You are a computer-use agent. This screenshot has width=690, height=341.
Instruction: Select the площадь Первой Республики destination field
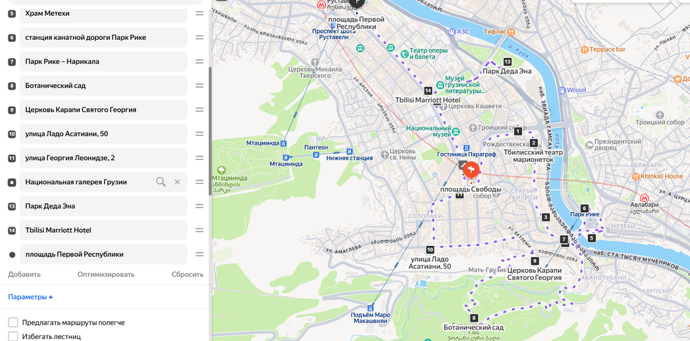click(x=97, y=254)
